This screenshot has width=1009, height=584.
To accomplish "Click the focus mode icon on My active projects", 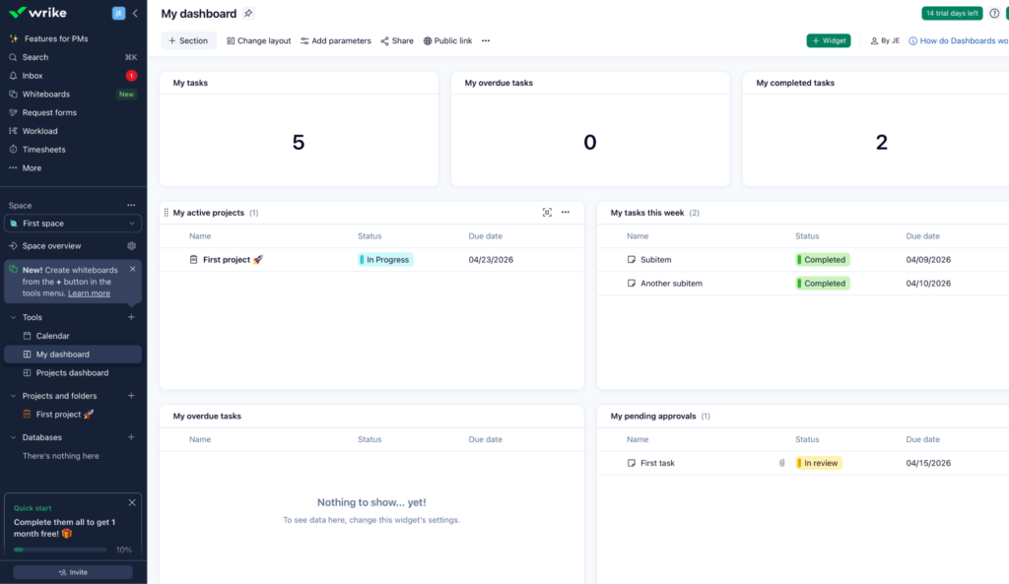I will point(547,212).
